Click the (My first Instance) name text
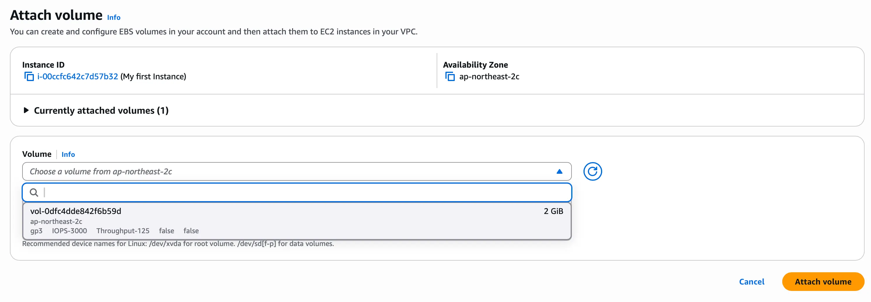 coord(153,77)
